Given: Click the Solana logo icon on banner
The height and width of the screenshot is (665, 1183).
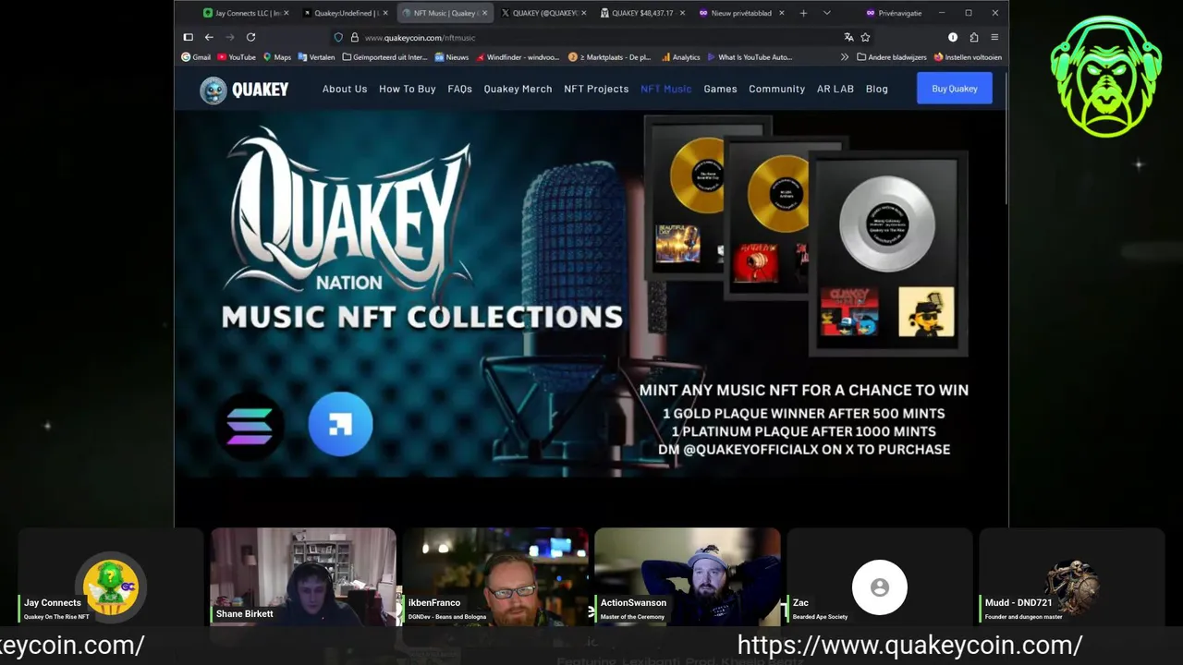Looking at the screenshot, I should click(250, 426).
